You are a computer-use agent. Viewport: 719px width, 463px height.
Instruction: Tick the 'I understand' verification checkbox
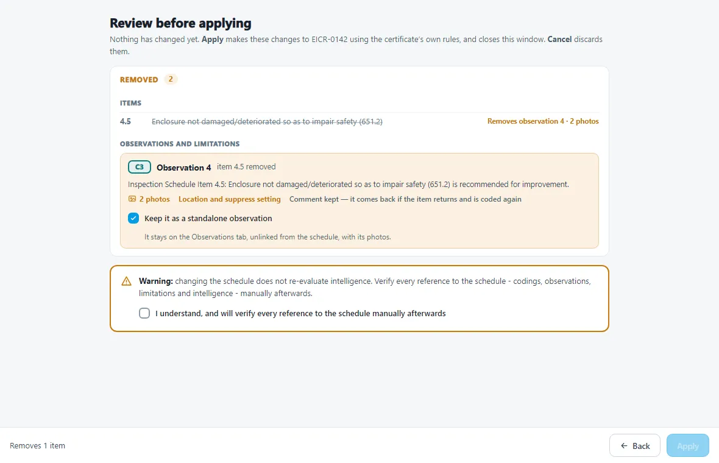(x=144, y=313)
